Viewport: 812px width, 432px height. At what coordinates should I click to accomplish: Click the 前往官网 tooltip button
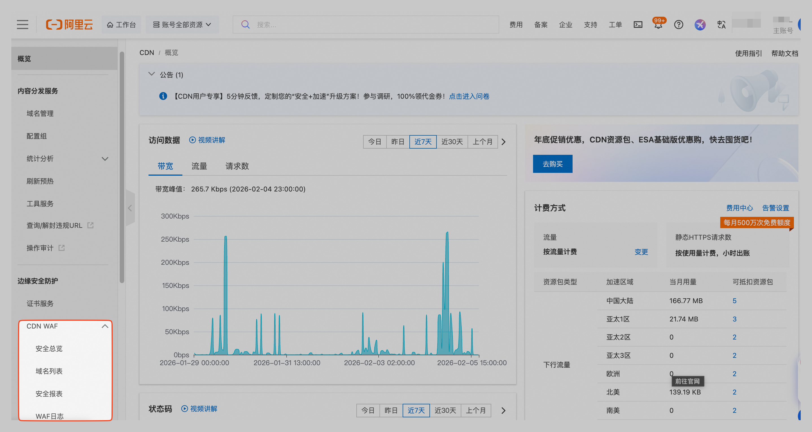pos(687,381)
